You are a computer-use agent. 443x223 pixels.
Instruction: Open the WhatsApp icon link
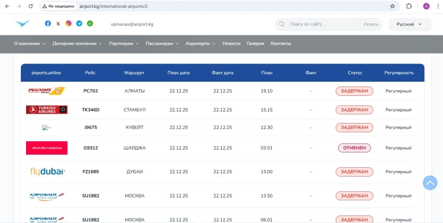tap(90, 24)
